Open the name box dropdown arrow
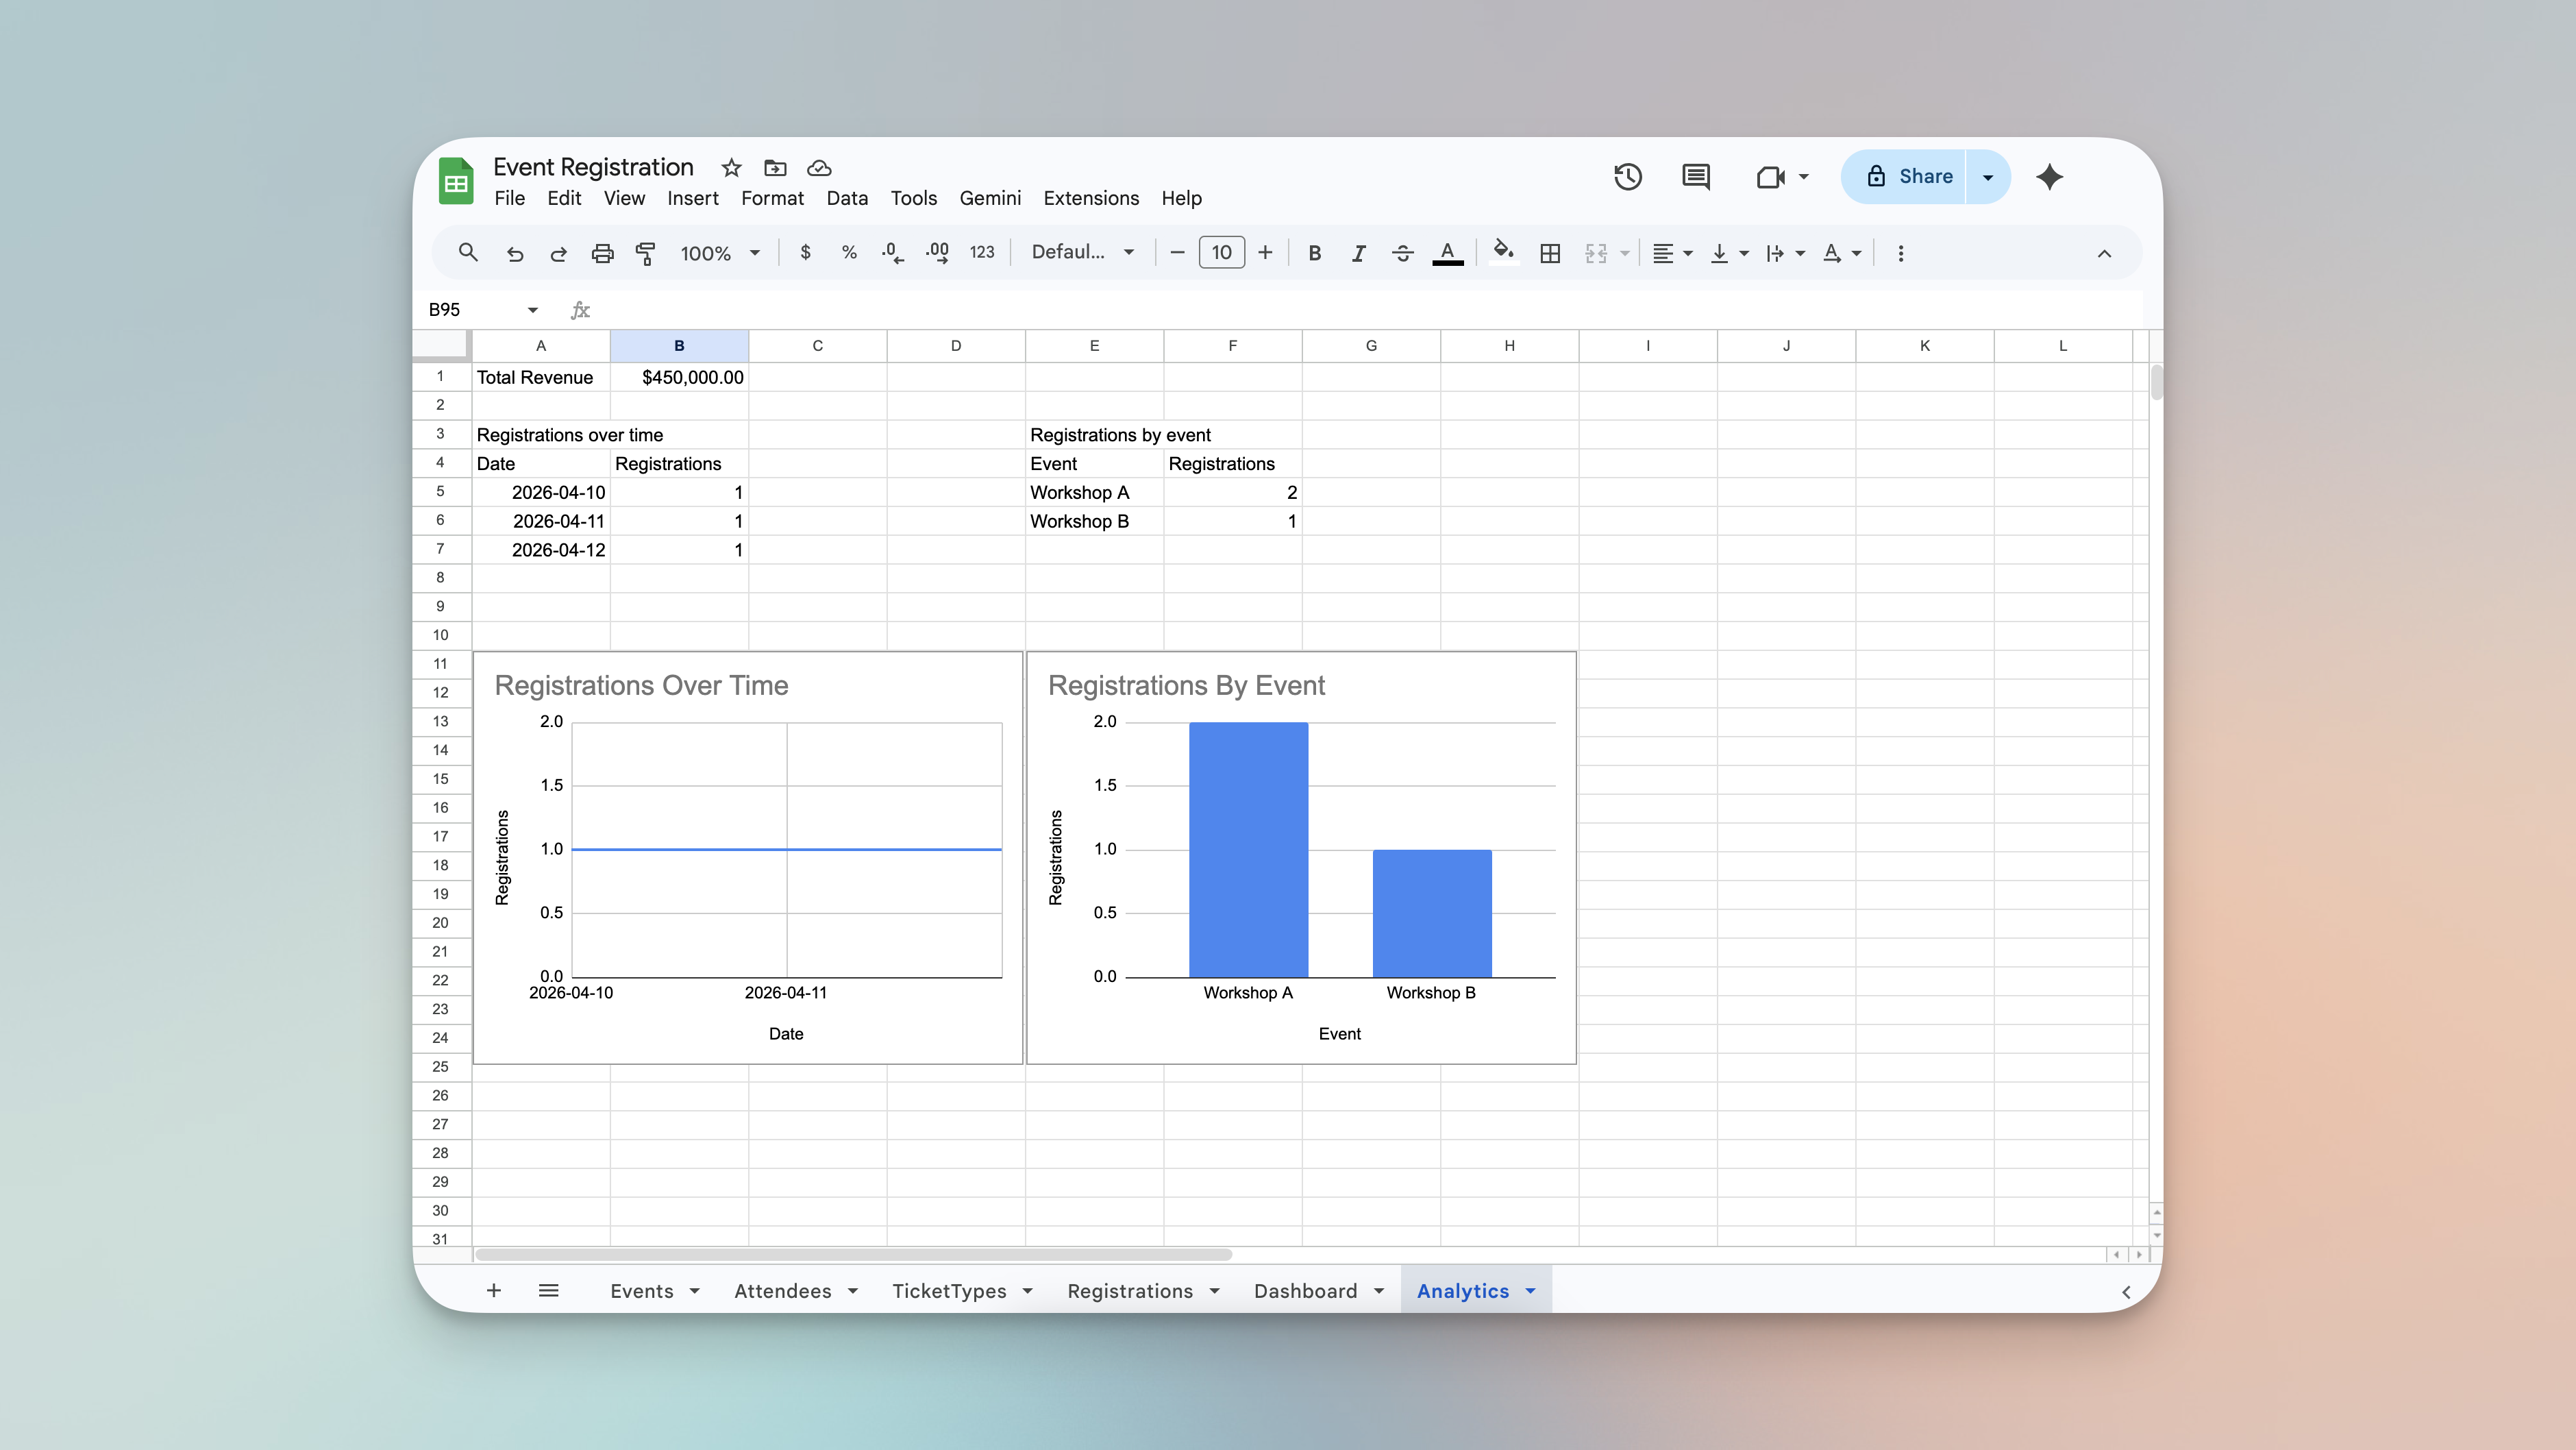Screen dimensions: 2576x1450 532,310
